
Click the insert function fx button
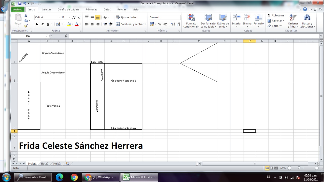pos(66,36)
